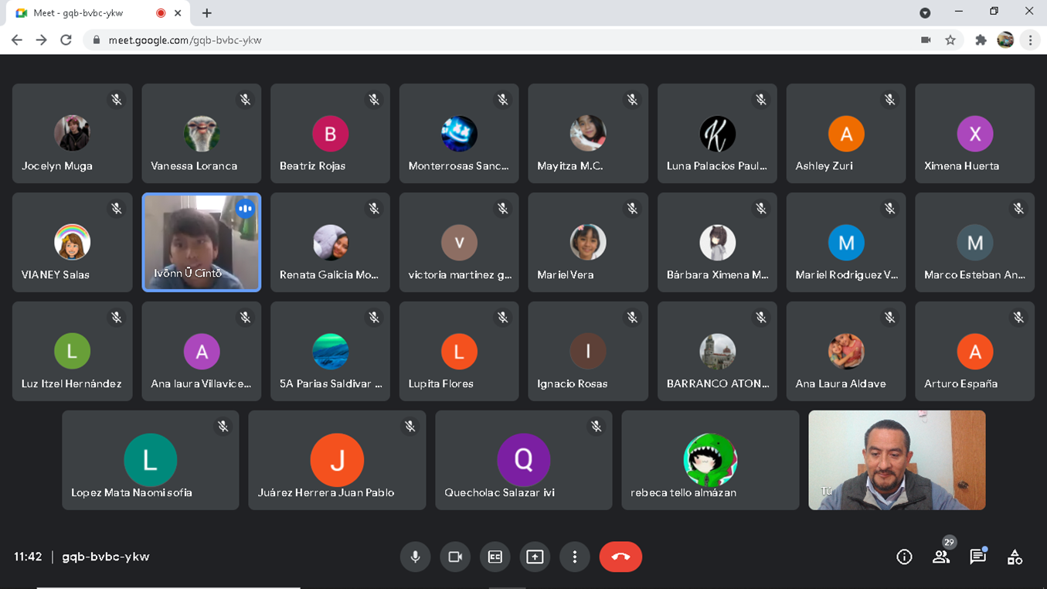Go back in browser history
The image size is (1047, 589).
pyautogui.click(x=17, y=40)
